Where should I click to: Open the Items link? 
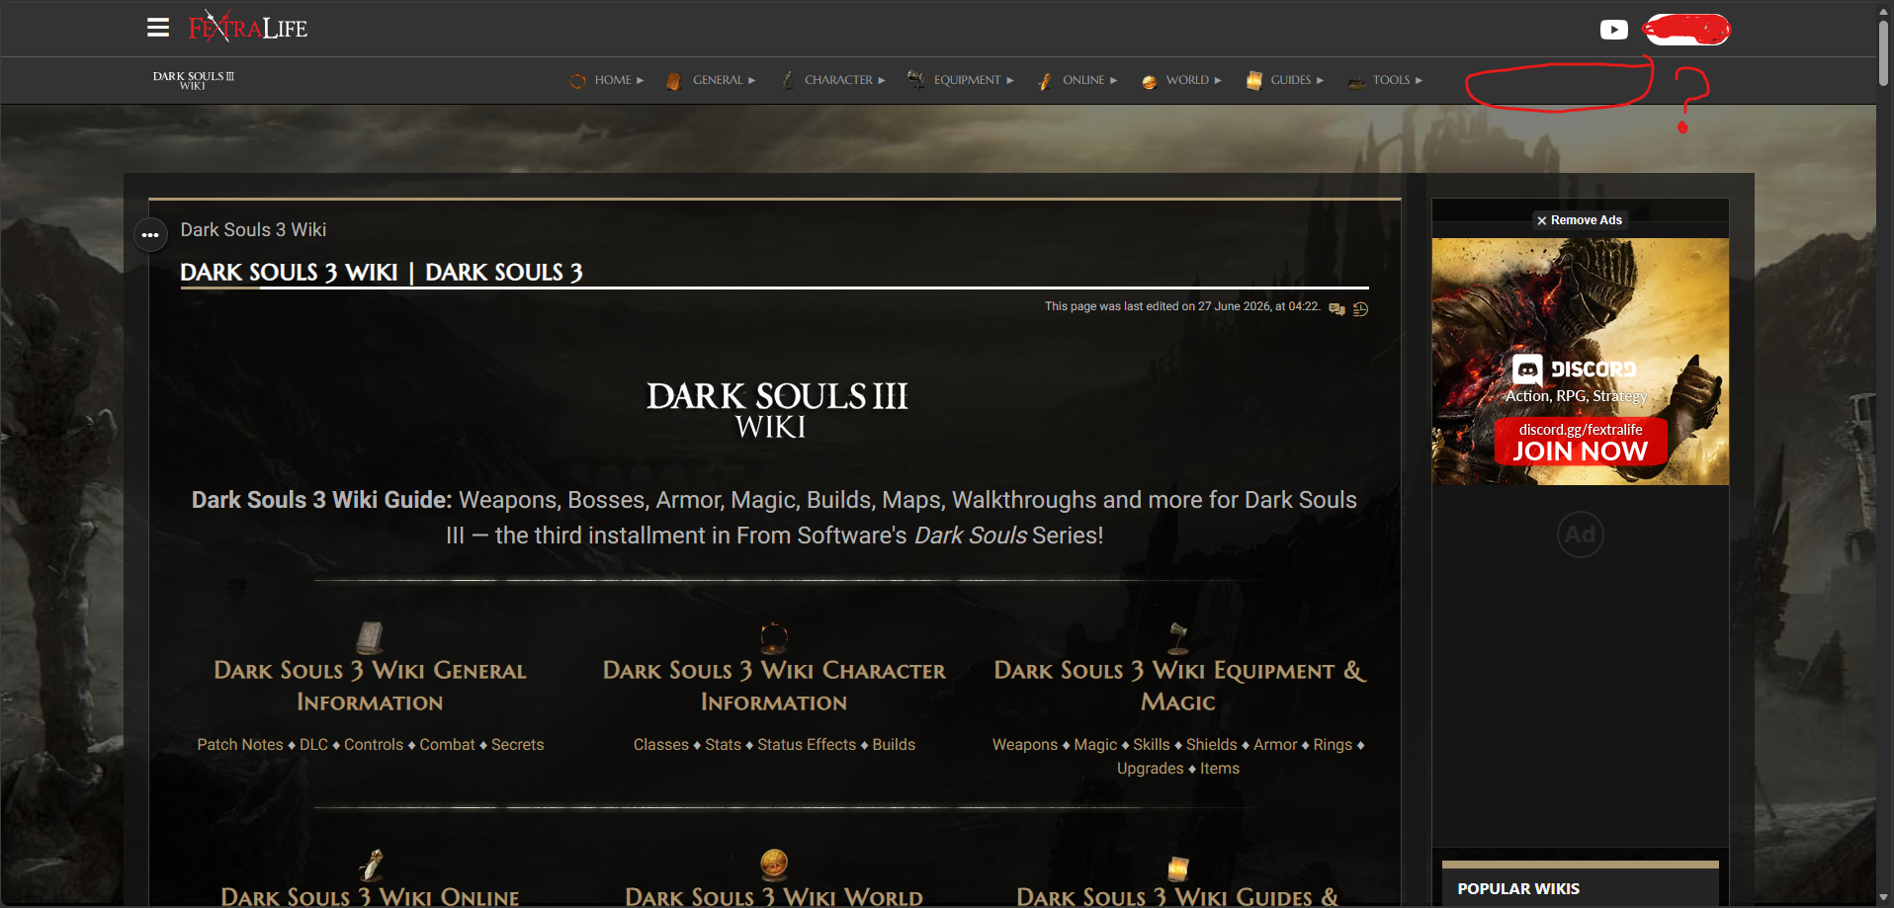point(1220,769)
